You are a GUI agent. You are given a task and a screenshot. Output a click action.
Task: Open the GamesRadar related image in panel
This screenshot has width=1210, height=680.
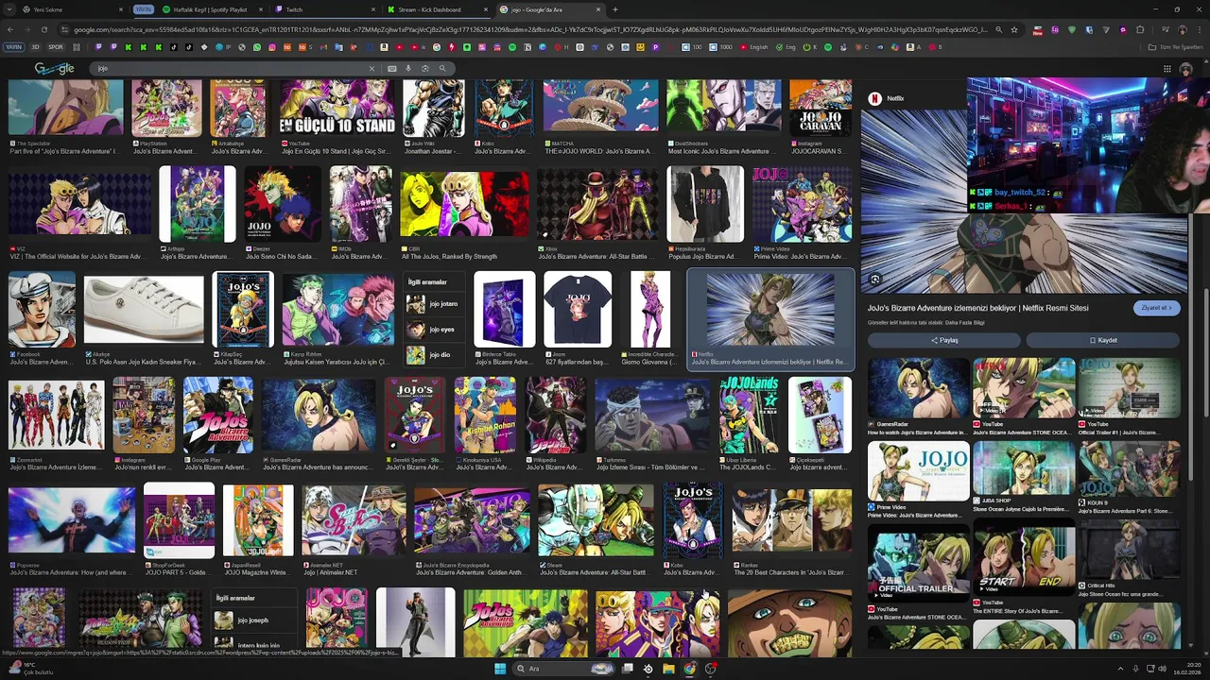(x=918, y=388)
